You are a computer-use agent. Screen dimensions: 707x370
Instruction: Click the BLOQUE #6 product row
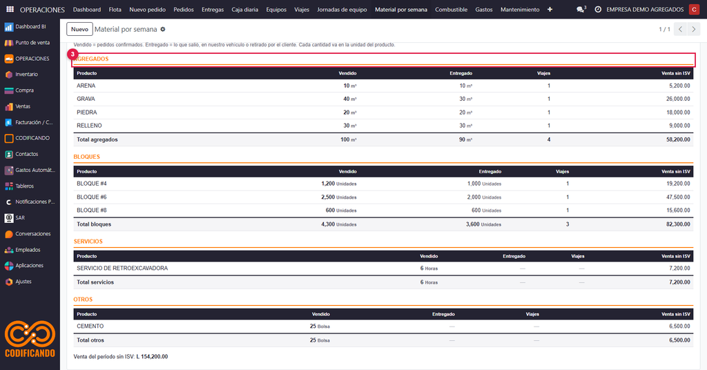(x=383, y=197)
